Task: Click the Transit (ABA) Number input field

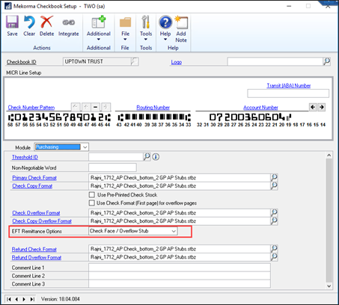Action: tap(288, 93)
